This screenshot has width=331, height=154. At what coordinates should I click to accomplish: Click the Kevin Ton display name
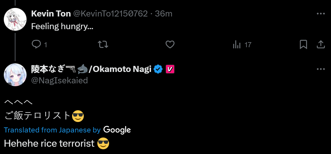51,14
